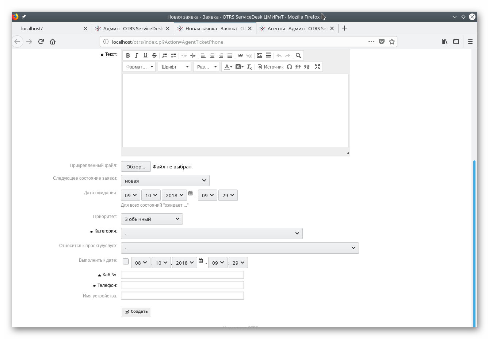Insert a horizontal line
The height and width of the screenshot is (339, 489).
coord(268,55)
